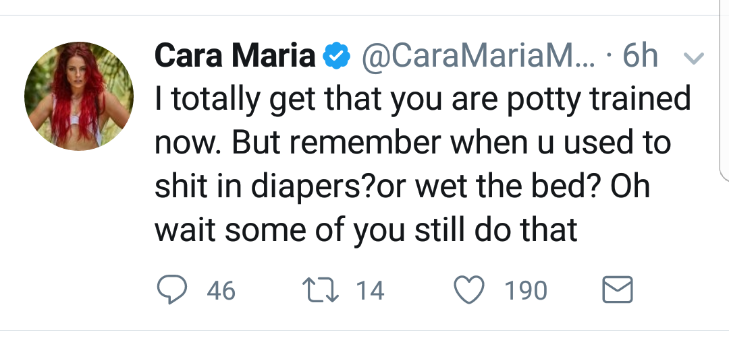Viewport: 729px width, 340px height.
Task: Open the Cara Maria display name link
Action: click(x=235, y=56)
